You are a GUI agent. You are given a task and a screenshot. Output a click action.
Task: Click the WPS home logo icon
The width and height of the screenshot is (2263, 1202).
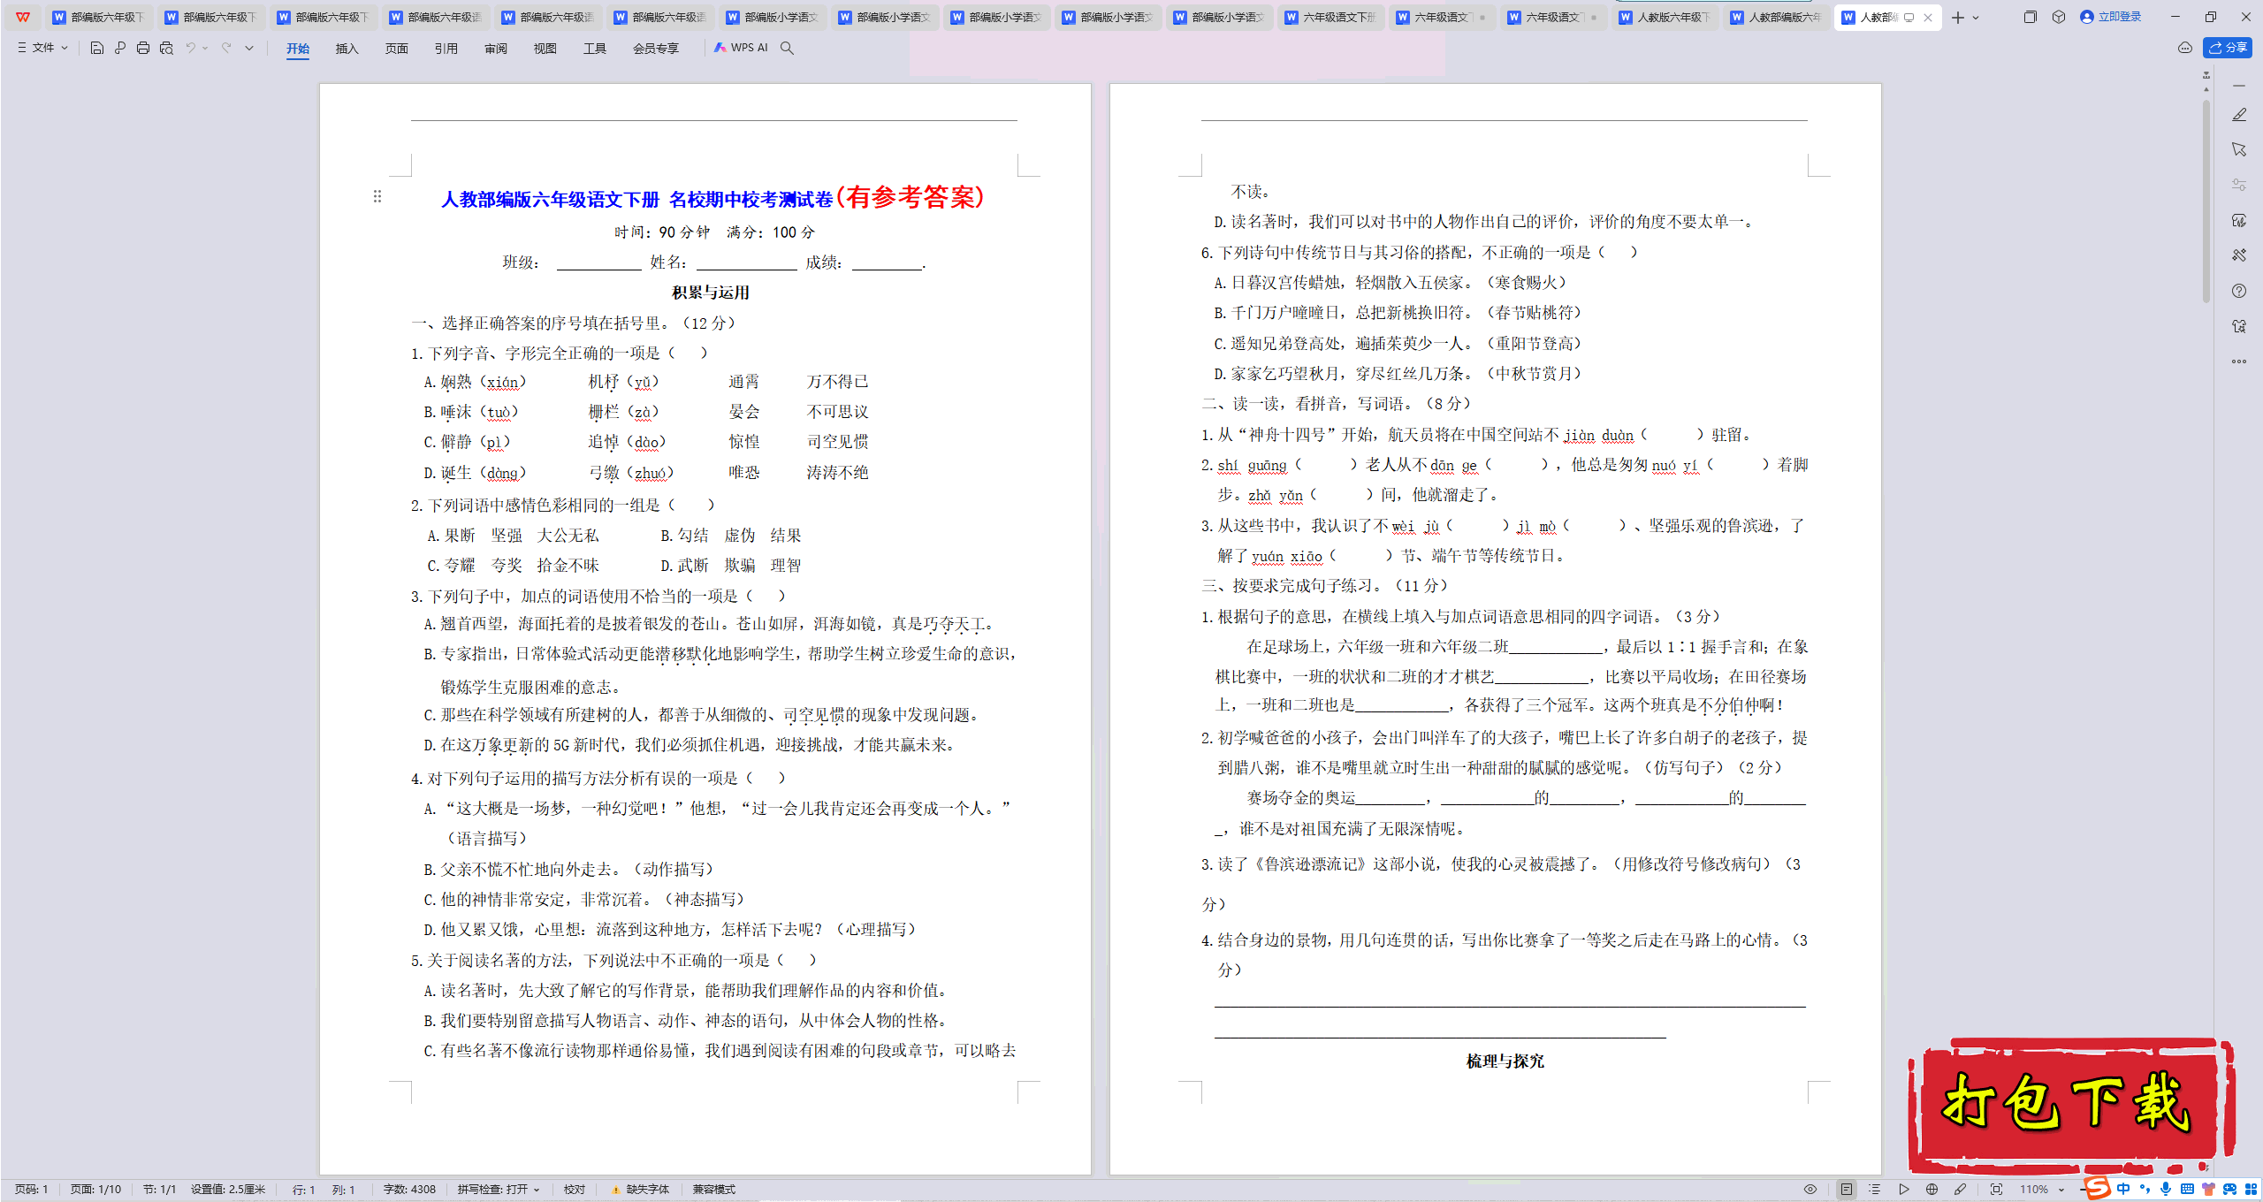coord(23,17)
